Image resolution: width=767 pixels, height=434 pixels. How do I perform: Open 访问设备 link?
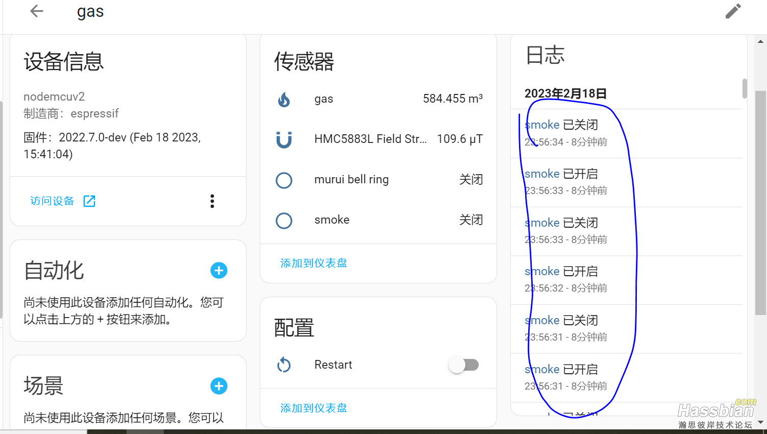click(52, 201)
